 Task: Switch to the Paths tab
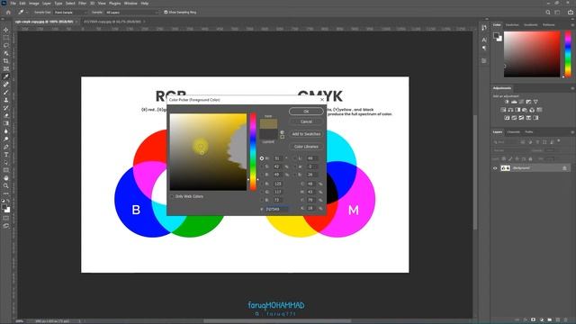[528, 132]
